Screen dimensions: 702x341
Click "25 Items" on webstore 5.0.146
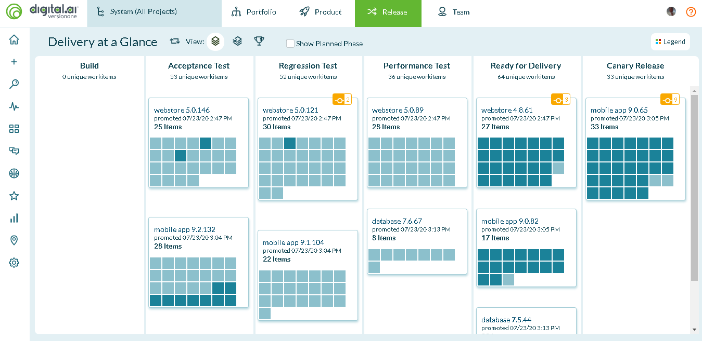[168, 127]
